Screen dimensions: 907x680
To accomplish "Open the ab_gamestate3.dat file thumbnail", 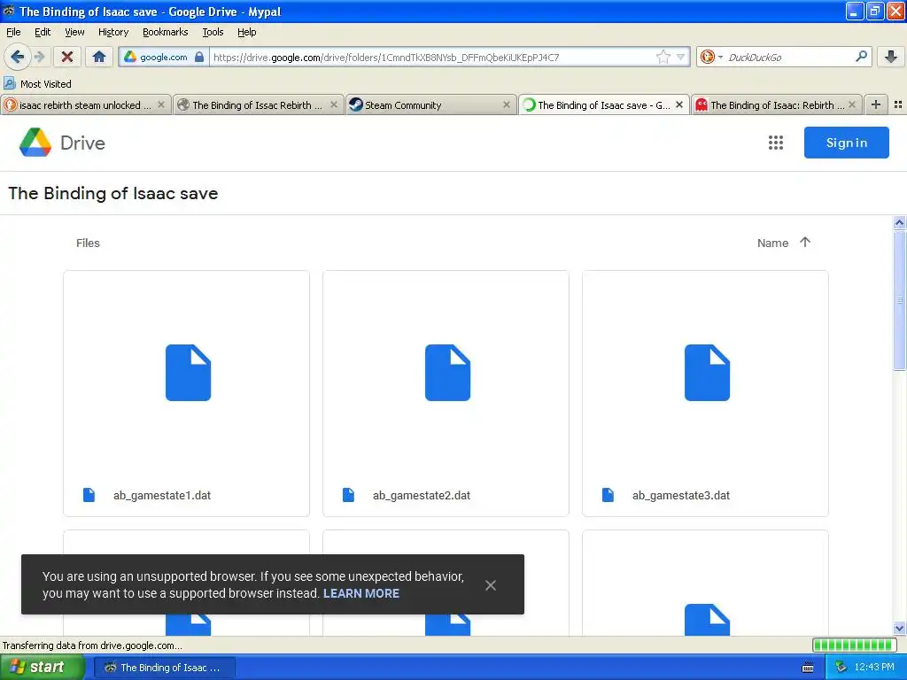I will click(707, 373).
